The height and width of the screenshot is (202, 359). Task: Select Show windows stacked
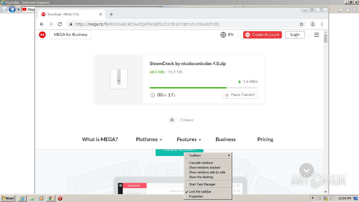(208, 167)
